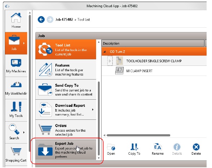The width and height of the screenshot is (212, 168).
Task: Select the M CLAMP INSERT row text
Action: (139, 71)
